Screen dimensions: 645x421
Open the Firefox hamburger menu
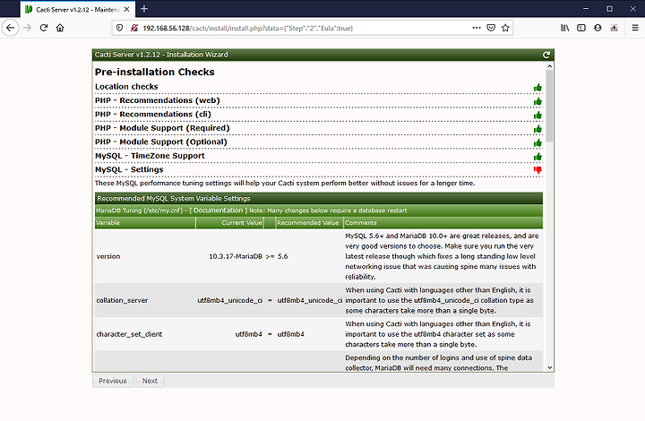(635, 28)
